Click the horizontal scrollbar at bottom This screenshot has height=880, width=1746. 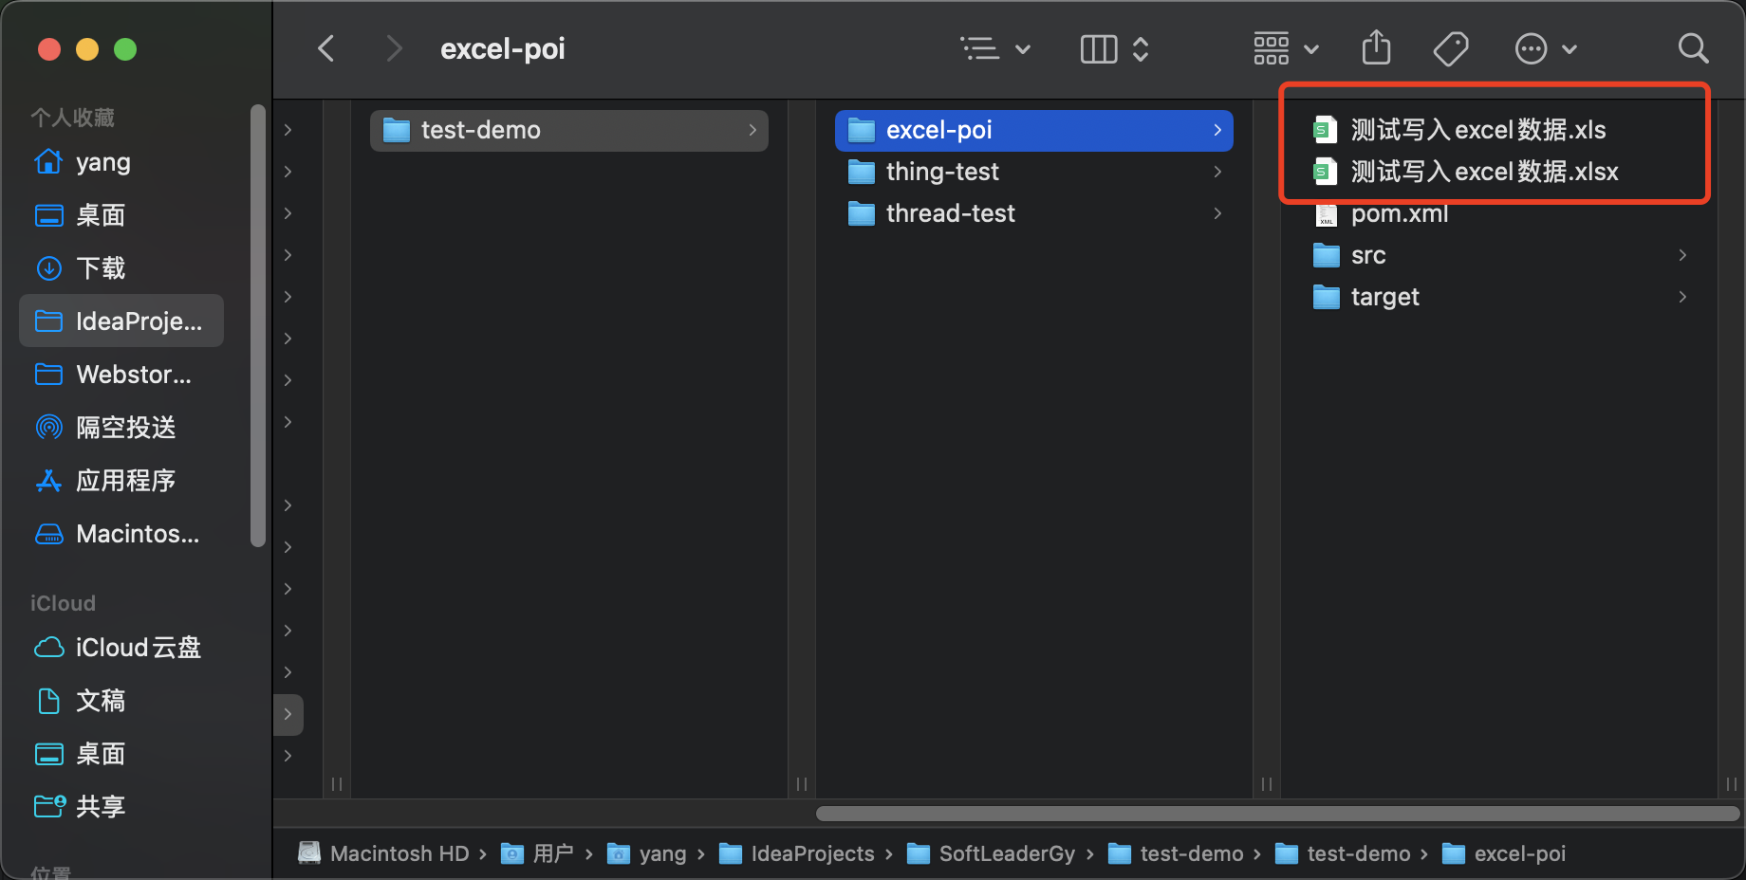point(1276,814)
